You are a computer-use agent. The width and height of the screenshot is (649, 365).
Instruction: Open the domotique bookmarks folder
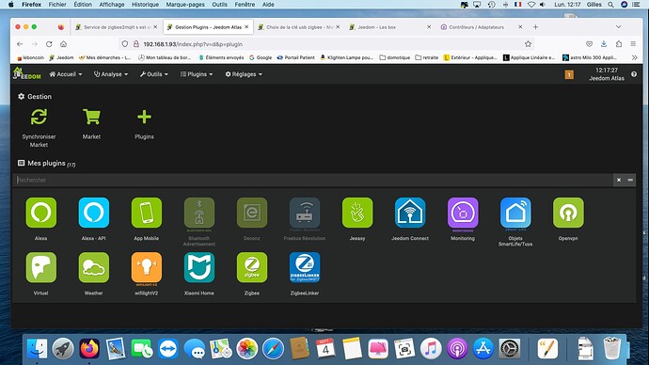[394, 57]
